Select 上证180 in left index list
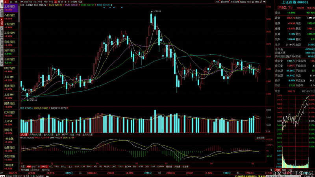Screen dimensions: 315x177 click(9, 77)
